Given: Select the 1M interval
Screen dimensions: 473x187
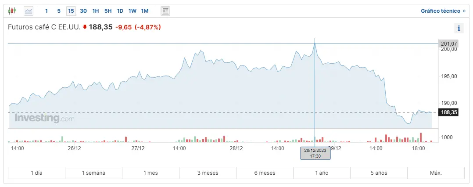Looking at the screenshot, I should coord(145,11).
